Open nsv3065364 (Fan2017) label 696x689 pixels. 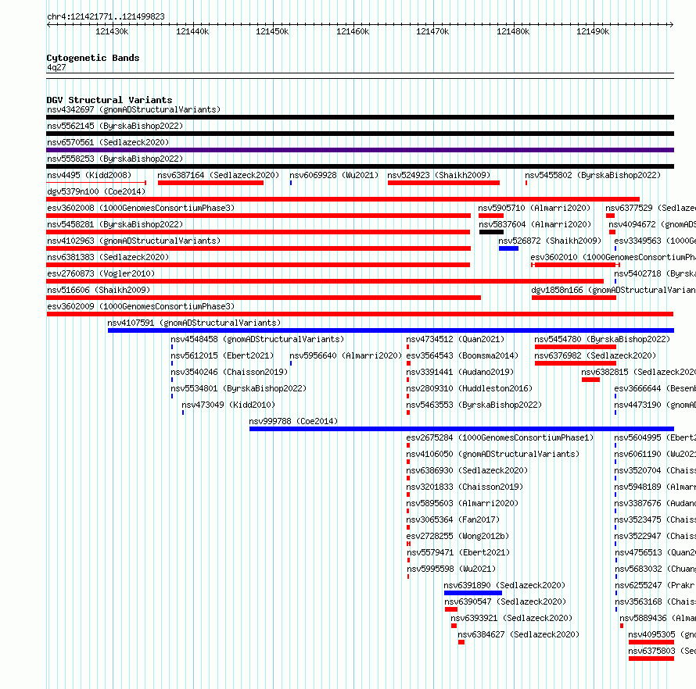click(x=453, y=519)
